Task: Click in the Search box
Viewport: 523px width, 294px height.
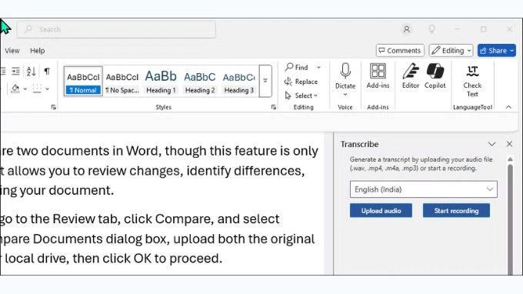Action: pos(116,29)
